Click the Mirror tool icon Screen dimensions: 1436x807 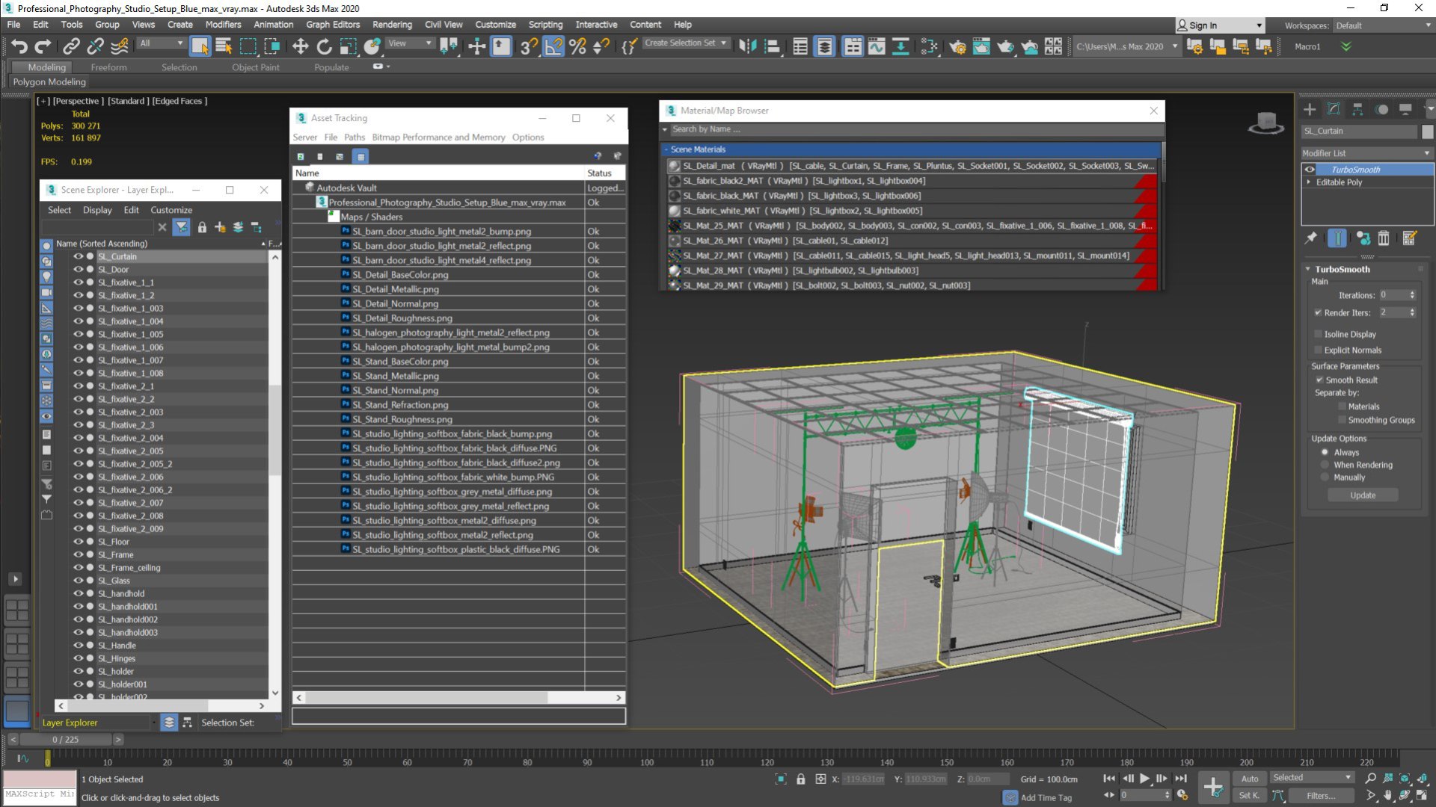click(x=747, y=46)
